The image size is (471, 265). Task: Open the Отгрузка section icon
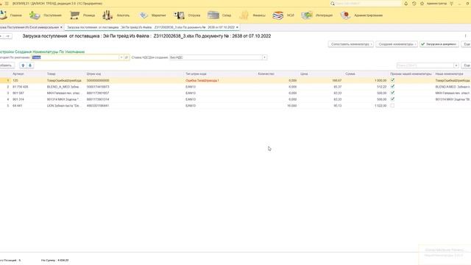point(179,15)
